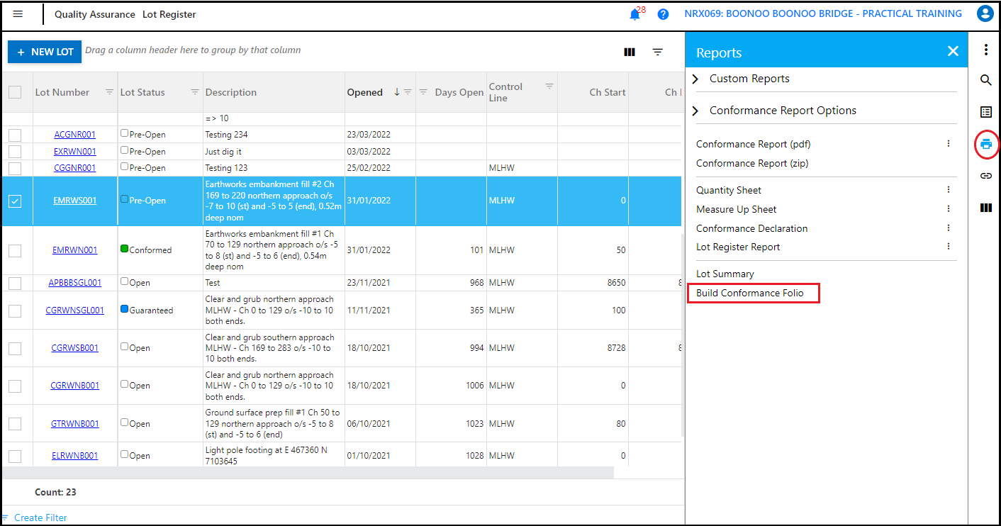Filter the Opened column
Viewport: 1001px width, 526px height.
click(408, 92)
